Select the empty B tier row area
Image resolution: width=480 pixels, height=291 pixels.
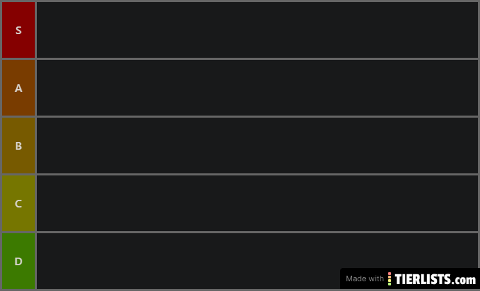tap(257, 145)
